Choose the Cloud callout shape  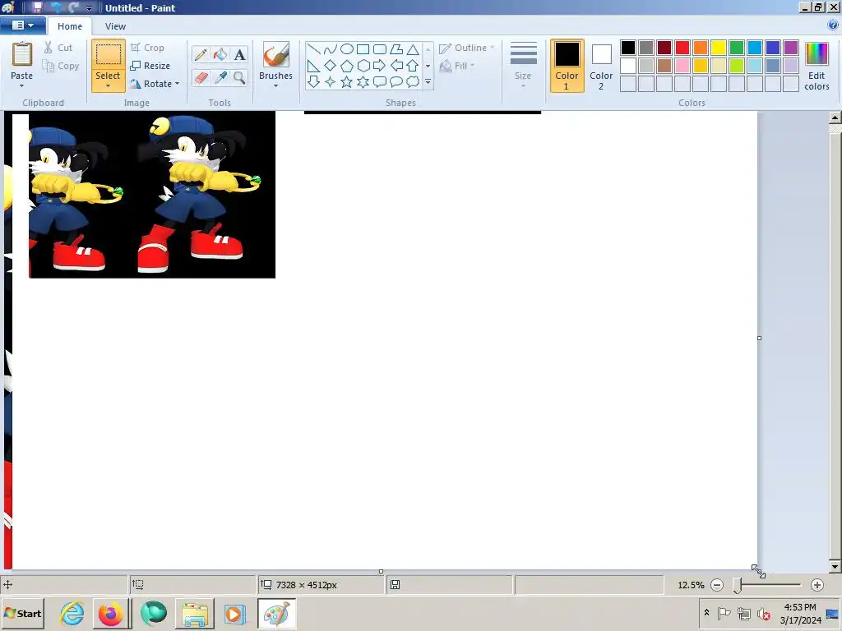pyautogui.click(x=413, y=82)
